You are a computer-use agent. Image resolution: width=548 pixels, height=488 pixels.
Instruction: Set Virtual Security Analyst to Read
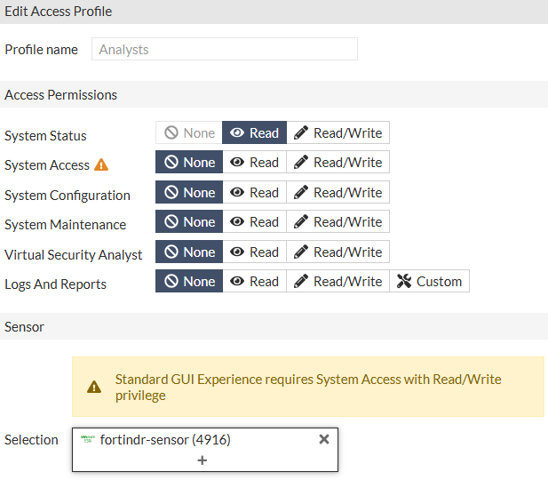[x=254, y=252]
